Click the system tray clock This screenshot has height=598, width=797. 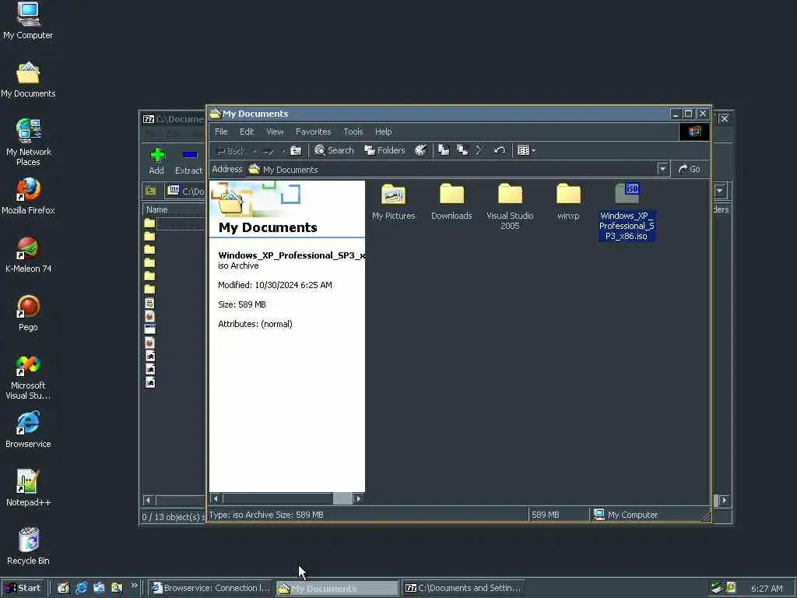[767, 589]
